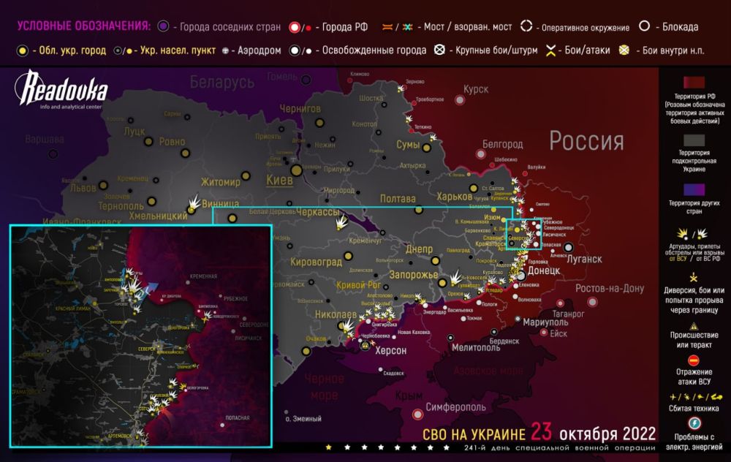Click the Северск label in inset map
The height and width of the screenshot is (462, 731).
click(x=146, y=349)
